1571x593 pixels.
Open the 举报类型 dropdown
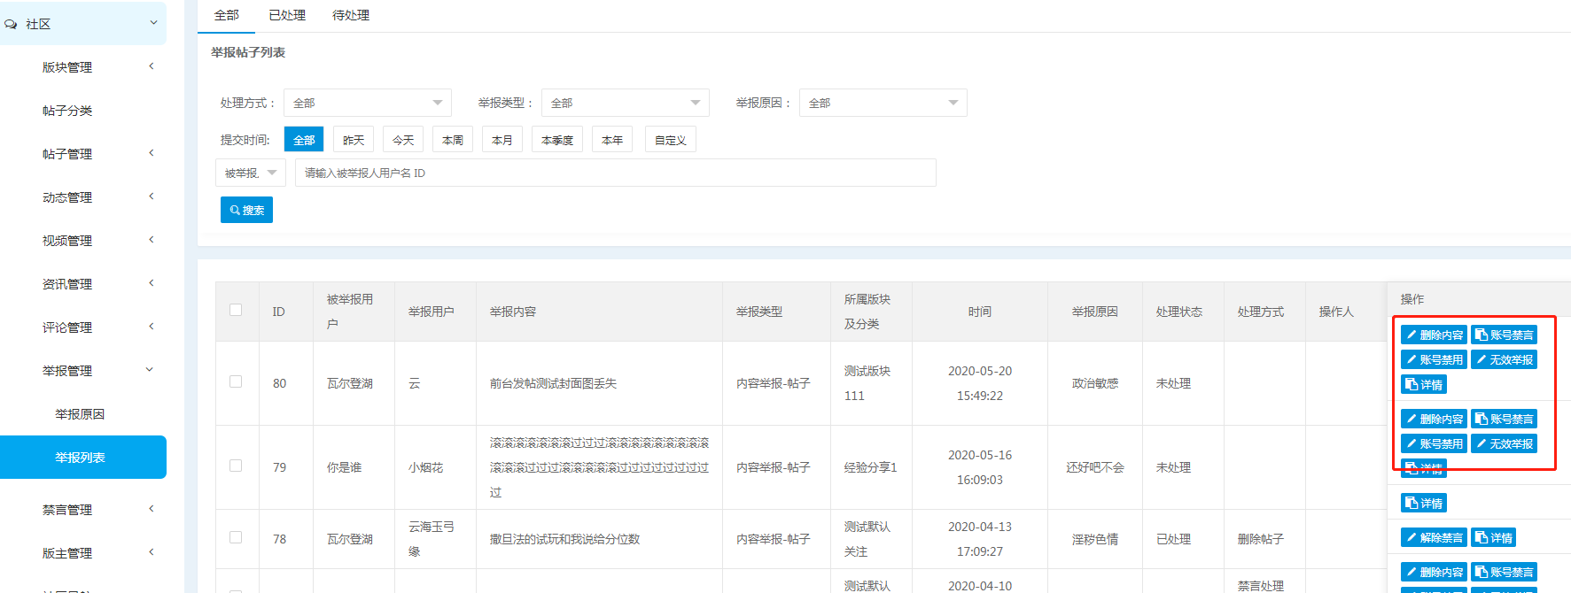[626, 103]
